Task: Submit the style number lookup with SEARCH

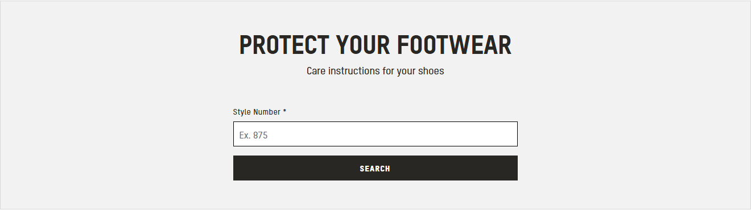Action: click(x=375, y=168)
